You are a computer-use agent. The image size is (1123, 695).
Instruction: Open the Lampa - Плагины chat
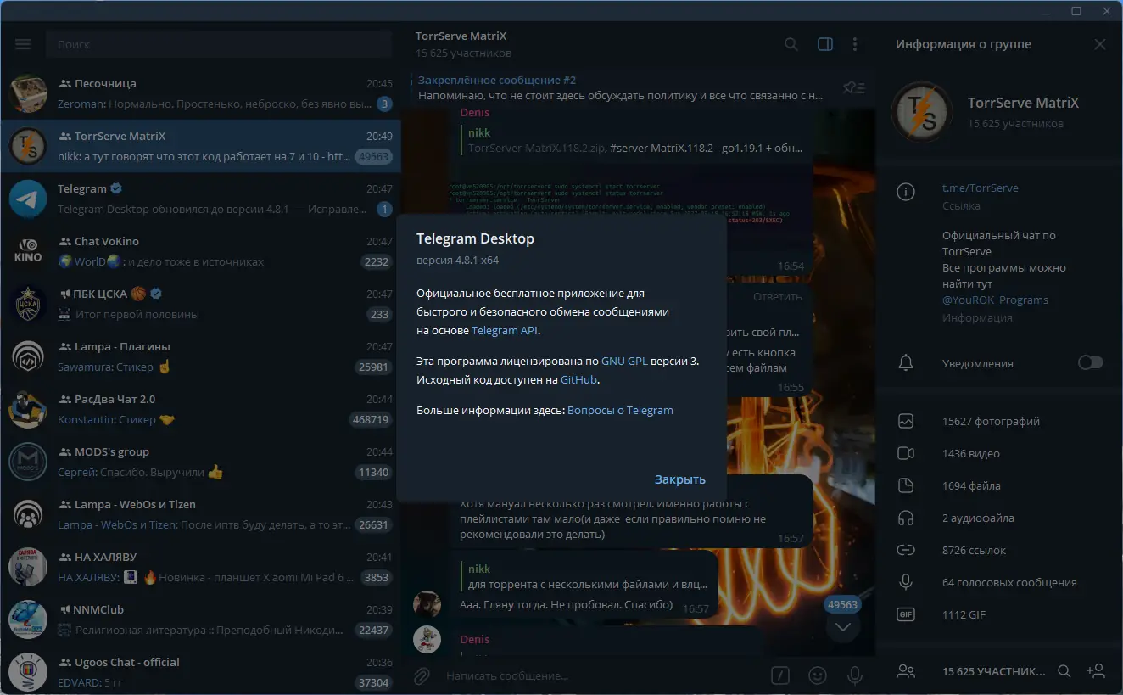[200, 356]
